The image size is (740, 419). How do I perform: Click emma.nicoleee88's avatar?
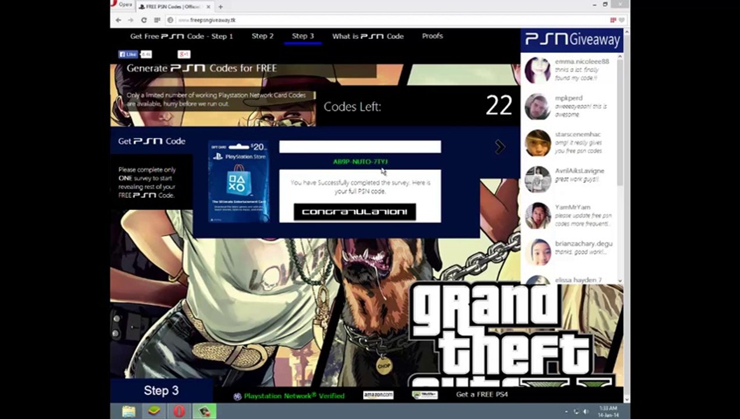point(538,70)
